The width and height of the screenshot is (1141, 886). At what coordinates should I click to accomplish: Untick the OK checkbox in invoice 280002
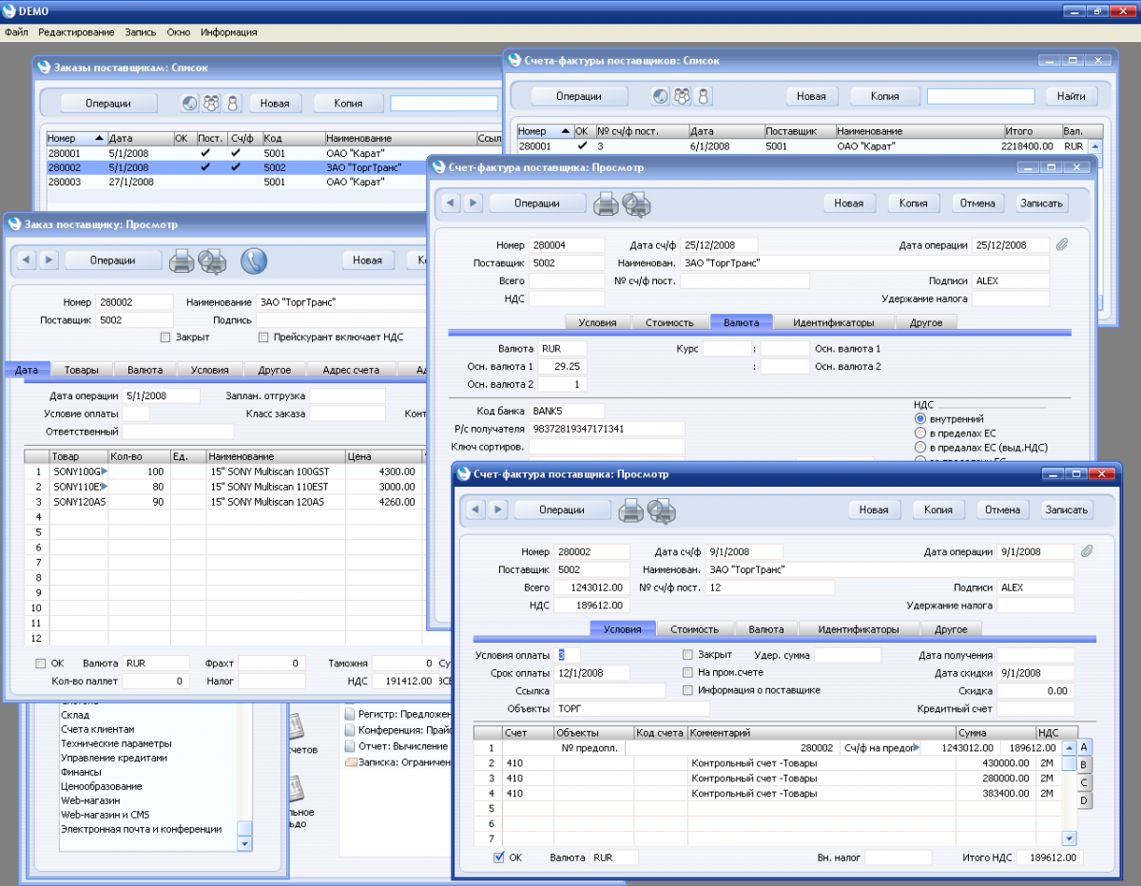click(498, 857)
